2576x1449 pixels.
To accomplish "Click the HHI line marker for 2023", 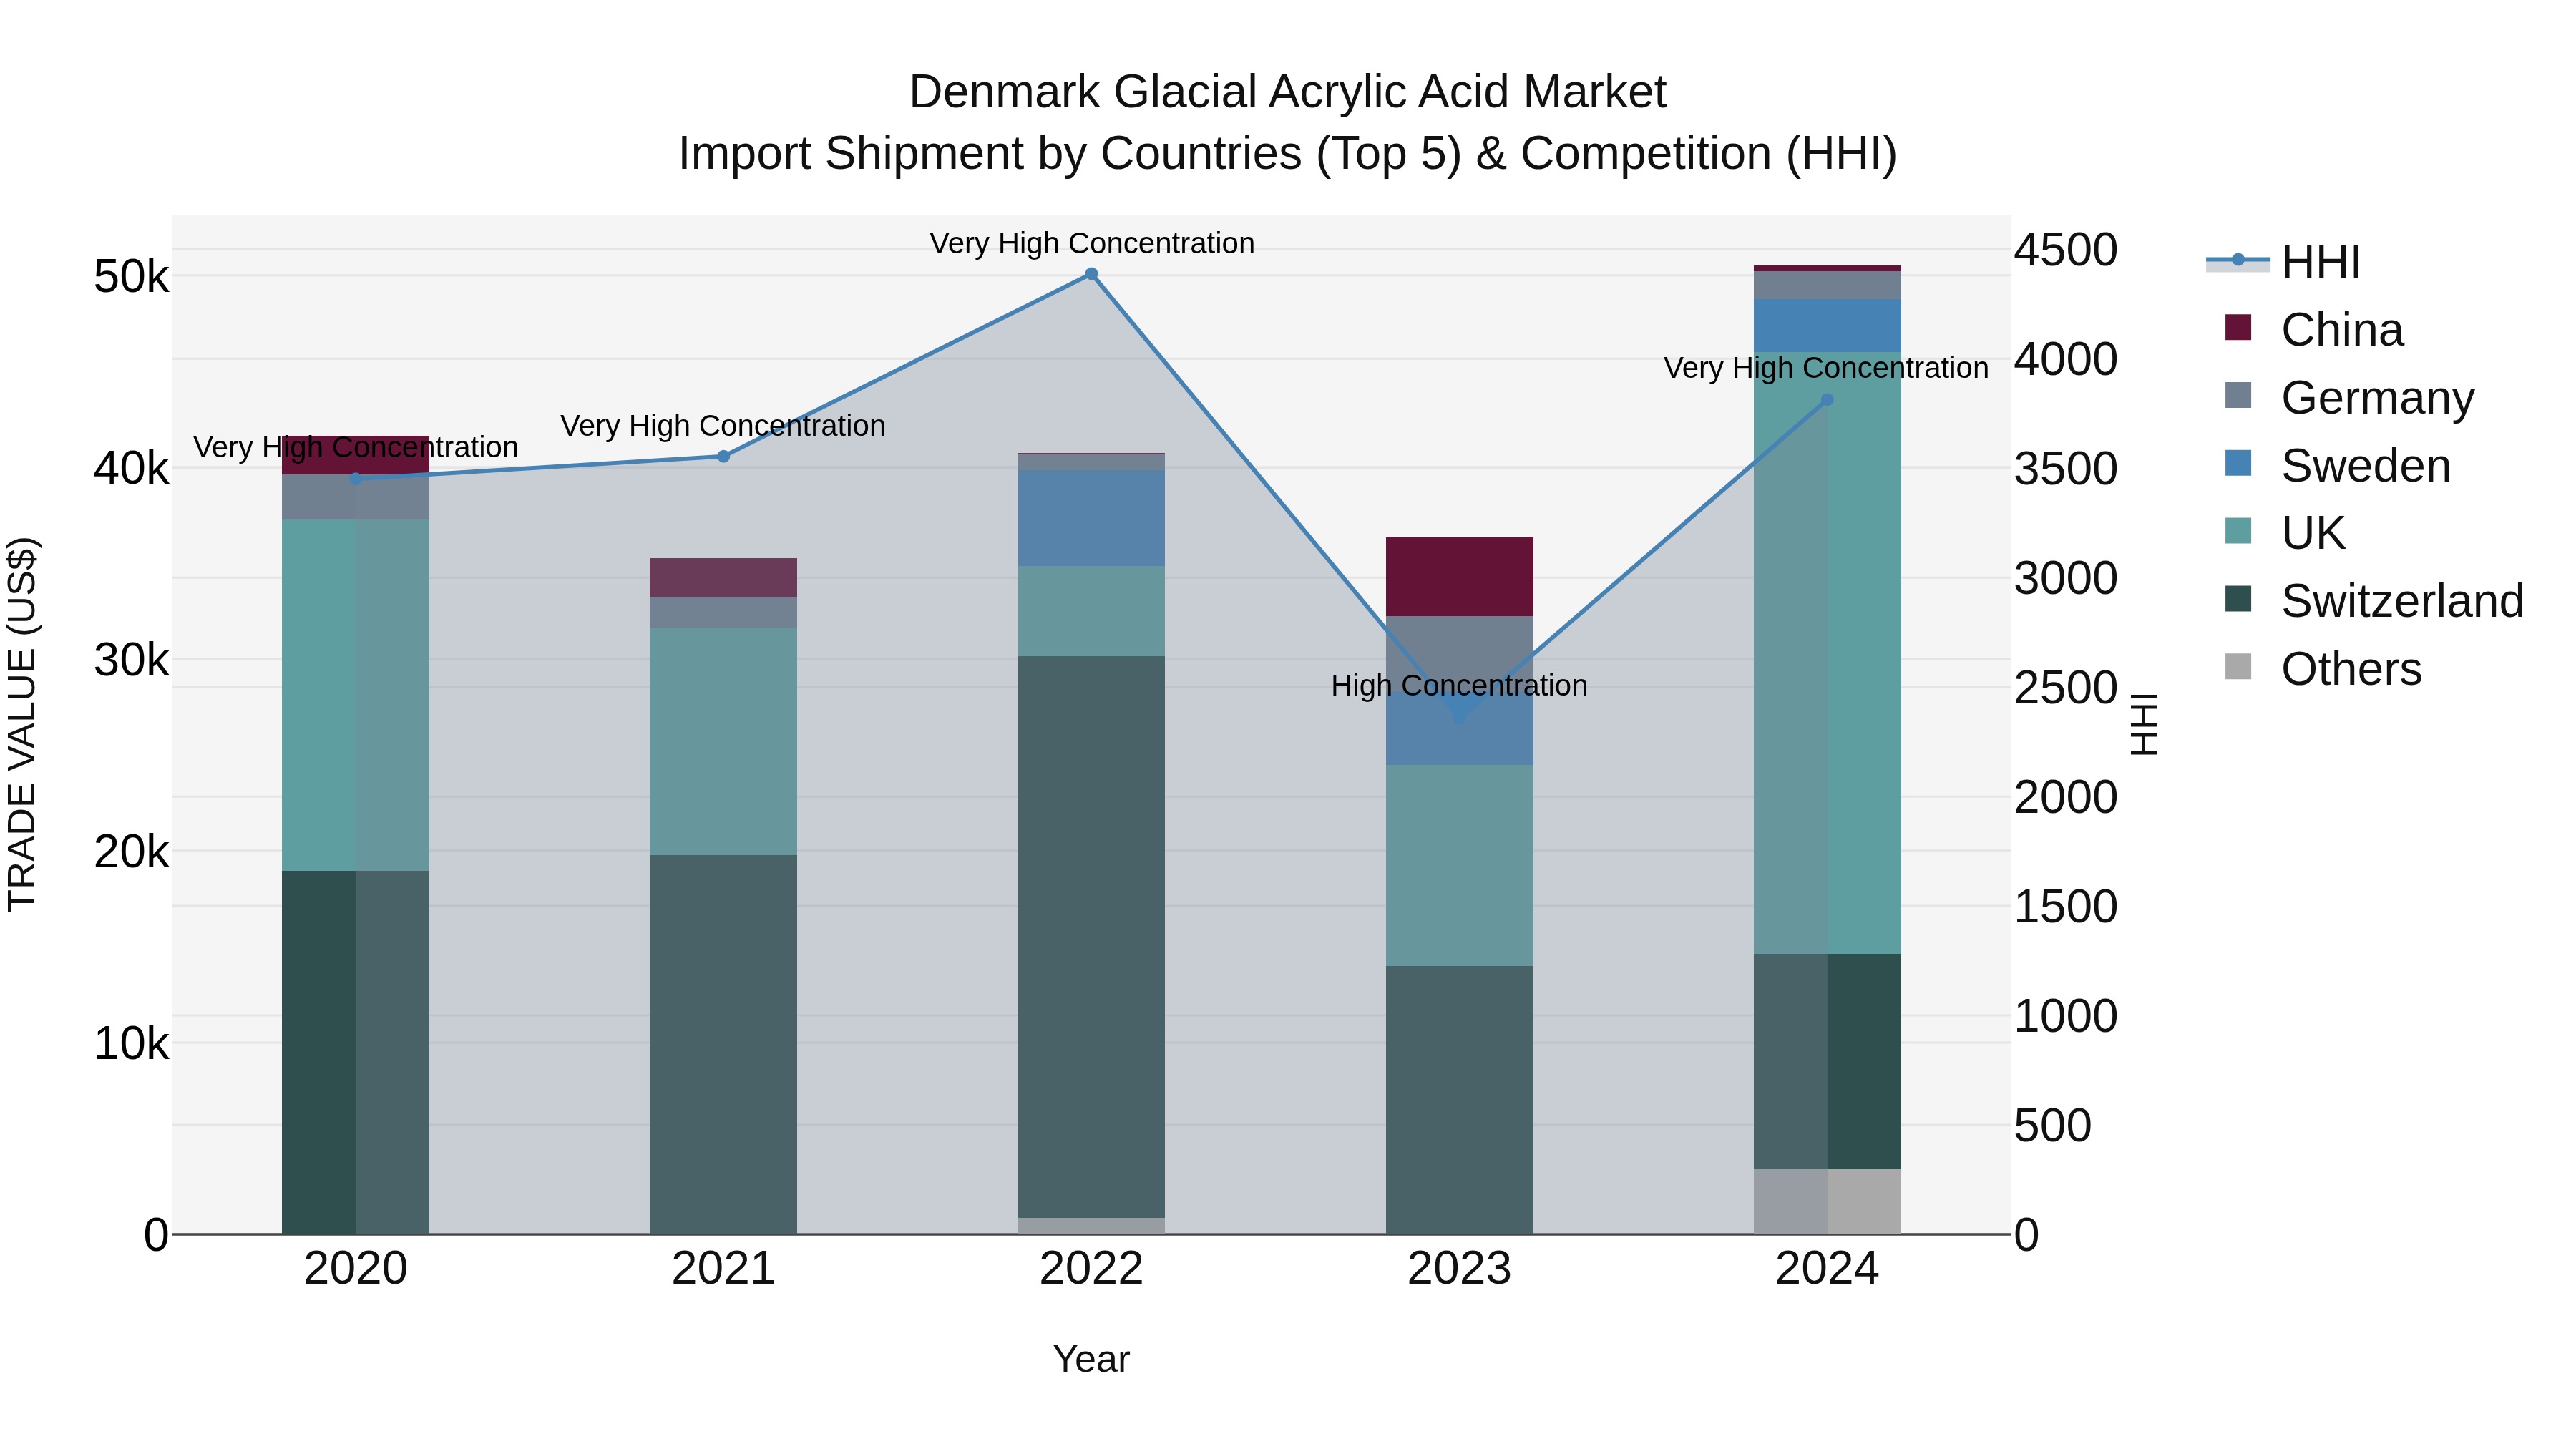I will (1459, 716).
